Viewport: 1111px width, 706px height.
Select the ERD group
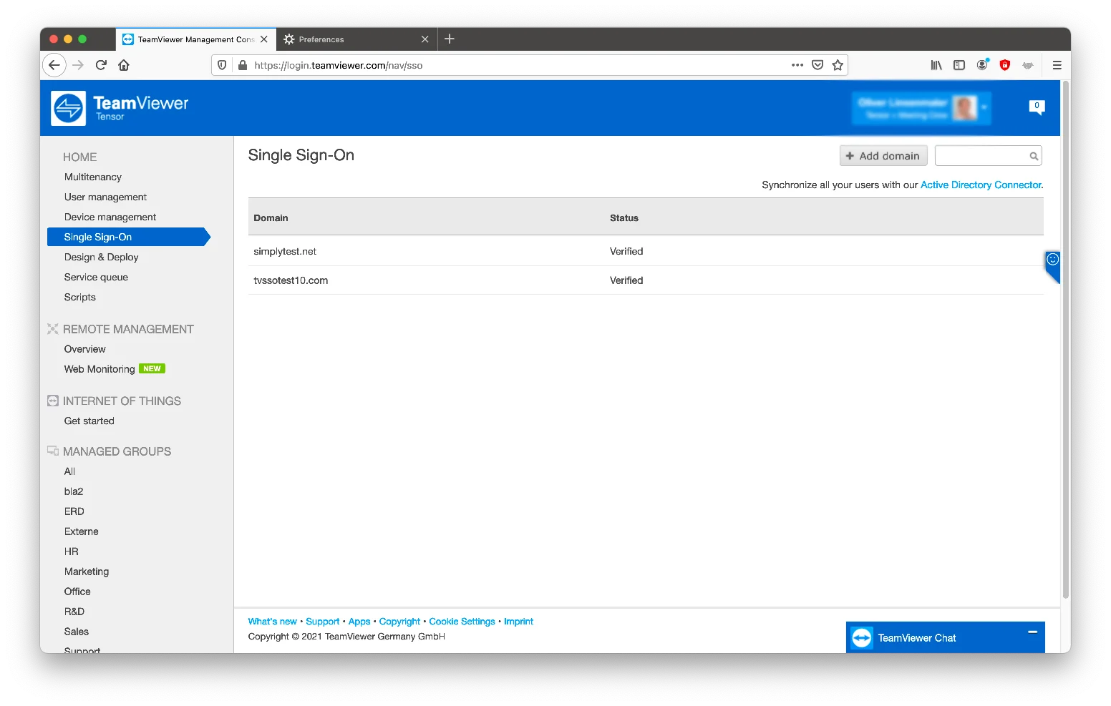tap(74, 511)
